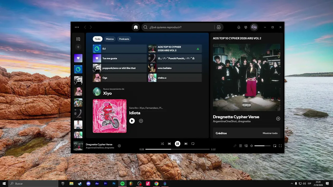Select the 'Música' filter chip
The width and height of the screenshot is (333, 187).
[x=110, y=39]
